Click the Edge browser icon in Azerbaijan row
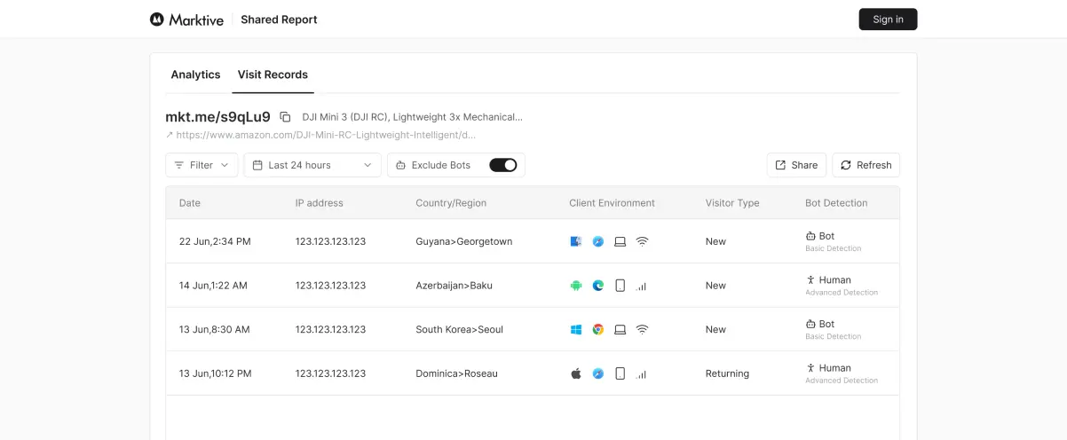 (x=598, y=286)
